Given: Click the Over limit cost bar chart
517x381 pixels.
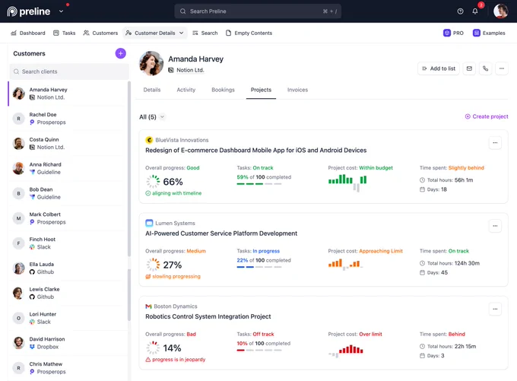Looking at the screenshot, I should tap(346, 351).
